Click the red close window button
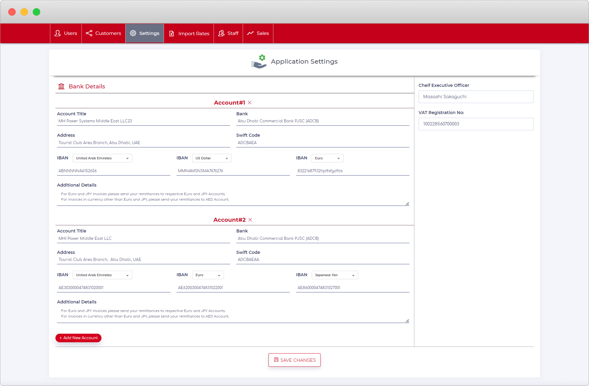The width and height of the screenshot is (589, 386). pos(12,12)
